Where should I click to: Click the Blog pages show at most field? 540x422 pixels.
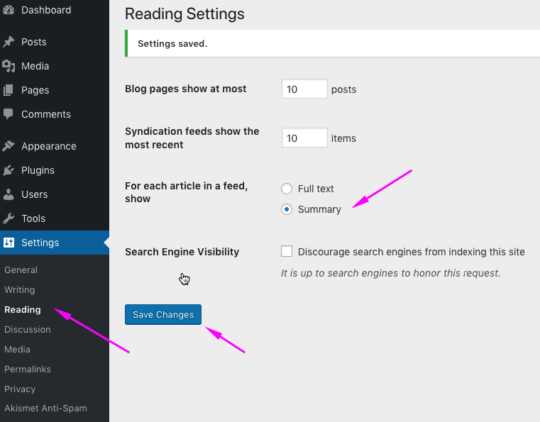[304, 89]
